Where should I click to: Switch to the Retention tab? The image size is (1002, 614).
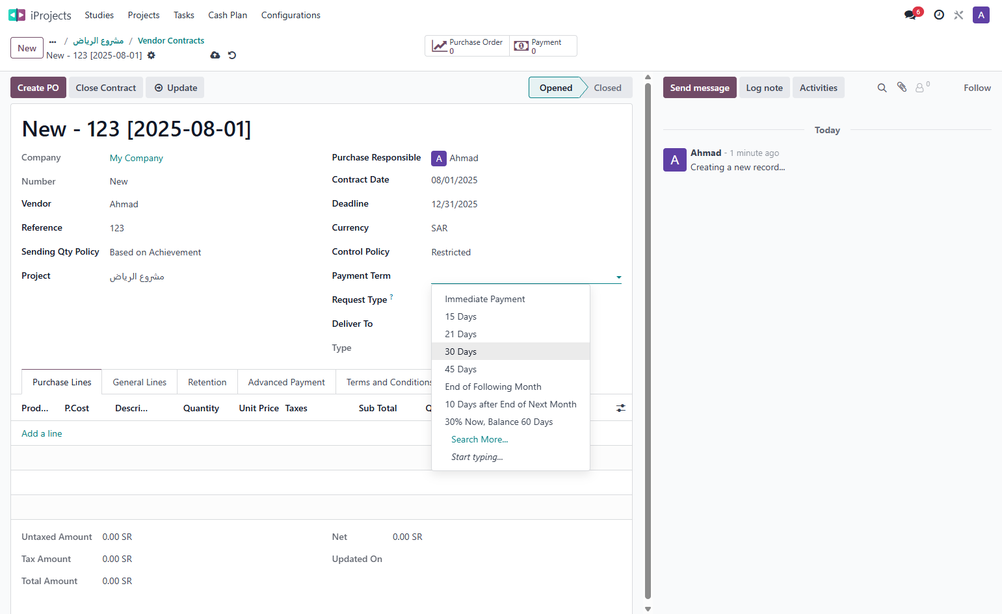(x=207, y=382)
